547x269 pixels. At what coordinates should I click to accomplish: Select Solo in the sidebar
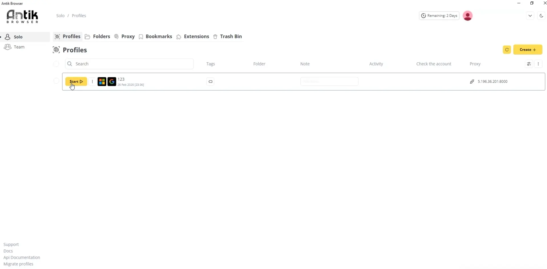click(18, 37)
